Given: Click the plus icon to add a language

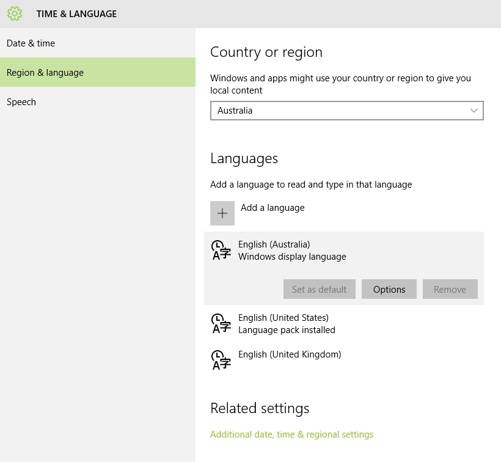Looking at the screenshot, I should pos(222,213).
